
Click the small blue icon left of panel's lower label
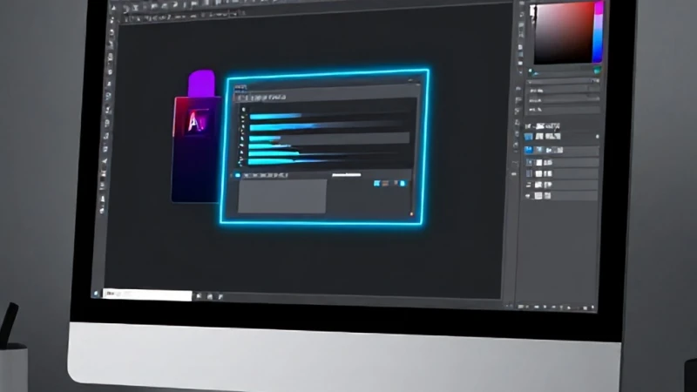[238, 175]
